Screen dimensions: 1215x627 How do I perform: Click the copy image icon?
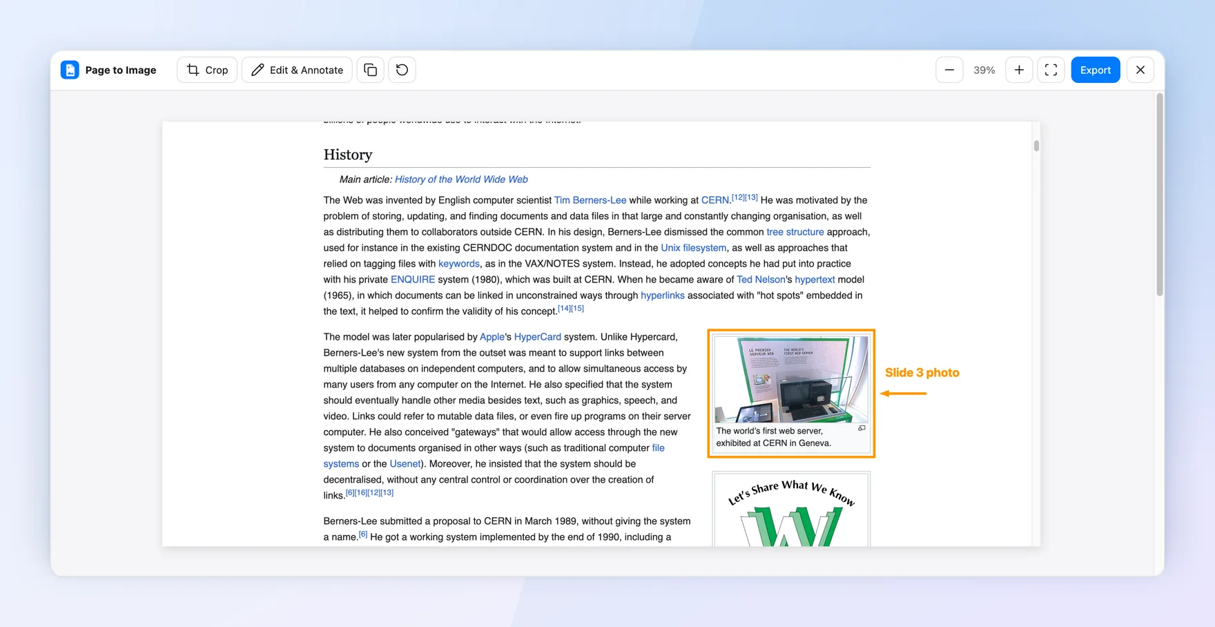coord(371,70)
